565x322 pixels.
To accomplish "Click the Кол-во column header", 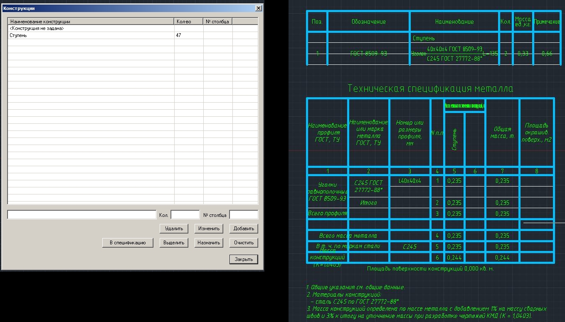I will [188, 22].
